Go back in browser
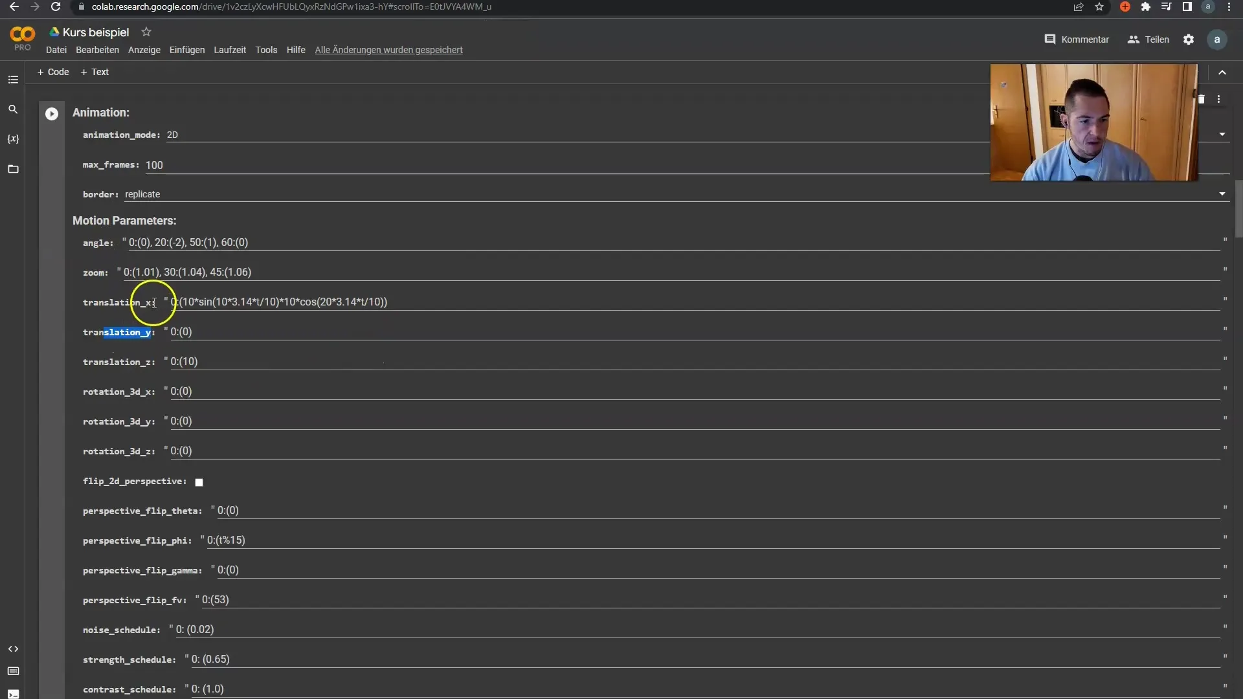This screenshot has height=699, width=1243. tap(14, 6)
